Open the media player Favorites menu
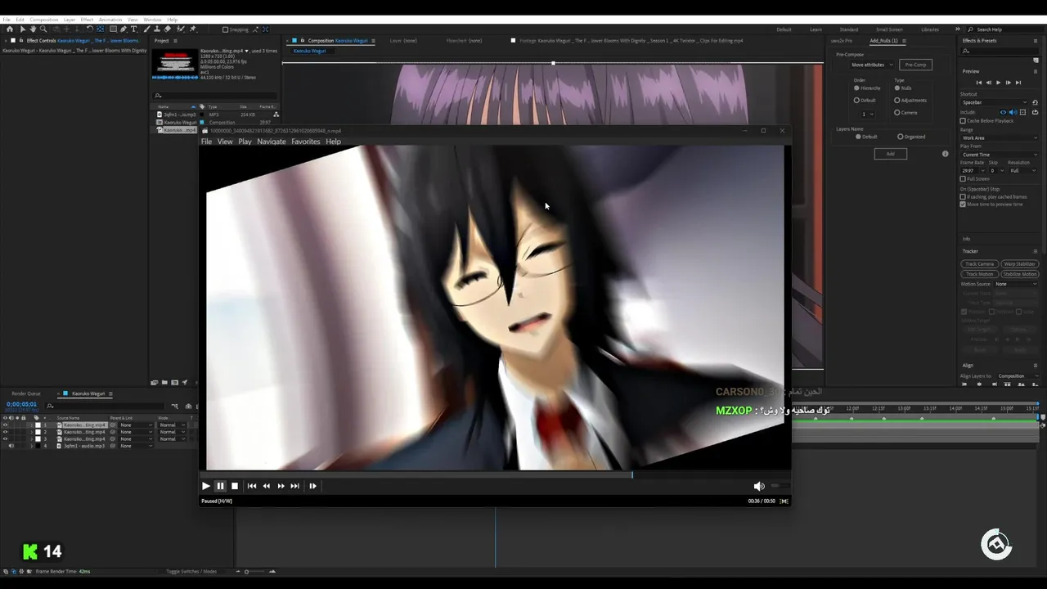 (306, 142)
